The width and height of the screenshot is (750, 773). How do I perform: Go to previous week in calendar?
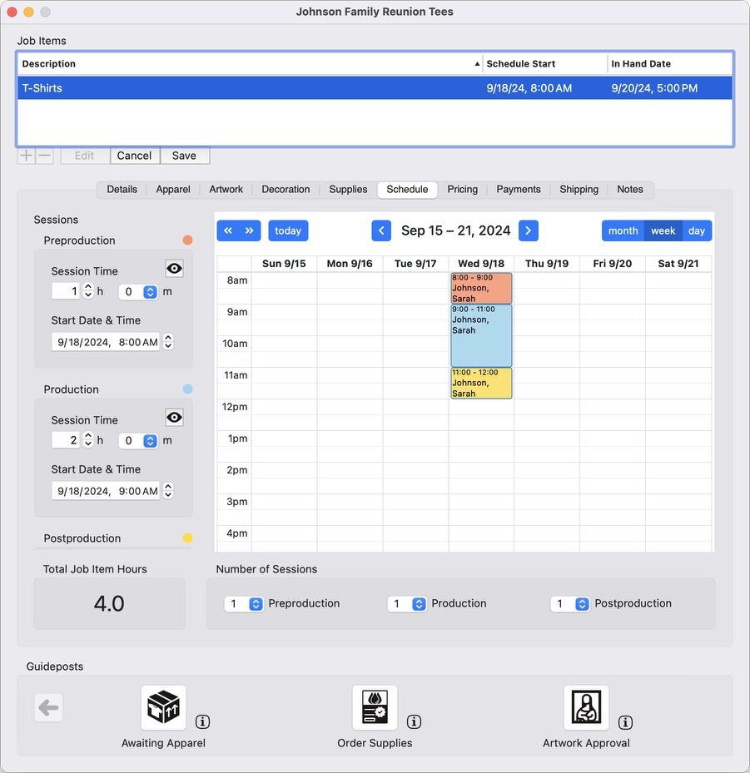click(x=381, y=230)
